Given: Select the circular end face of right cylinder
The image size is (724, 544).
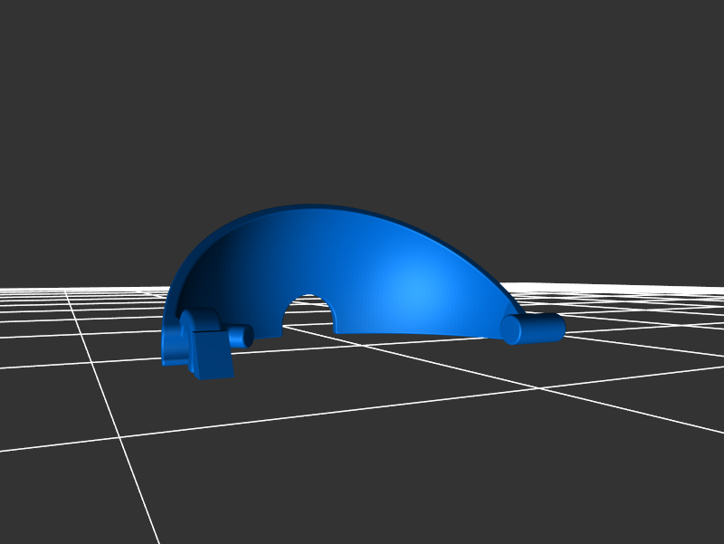Looking at the screenshot, I should coord(511,330).
